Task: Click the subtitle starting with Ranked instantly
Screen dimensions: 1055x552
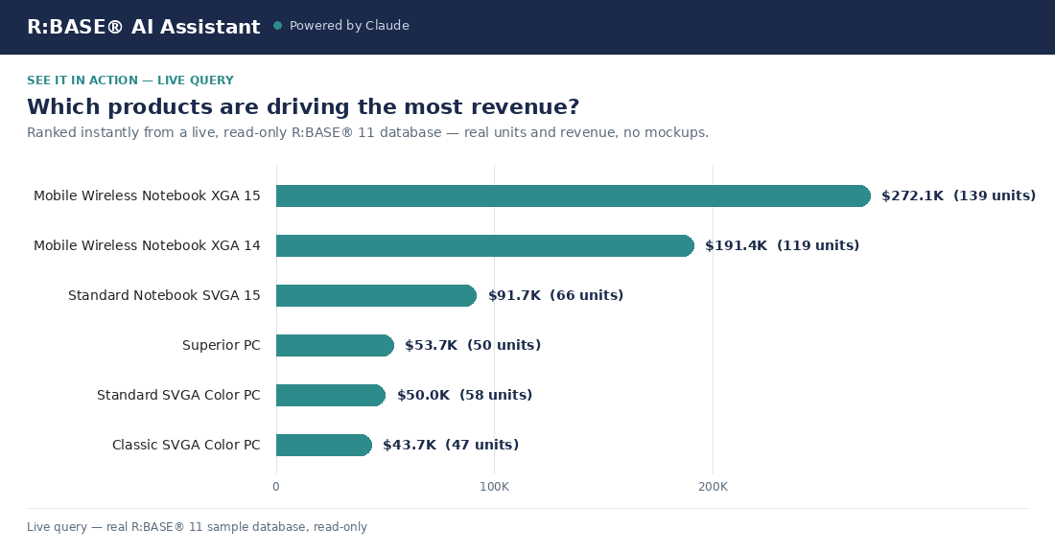Action: (x=367, y=132)
